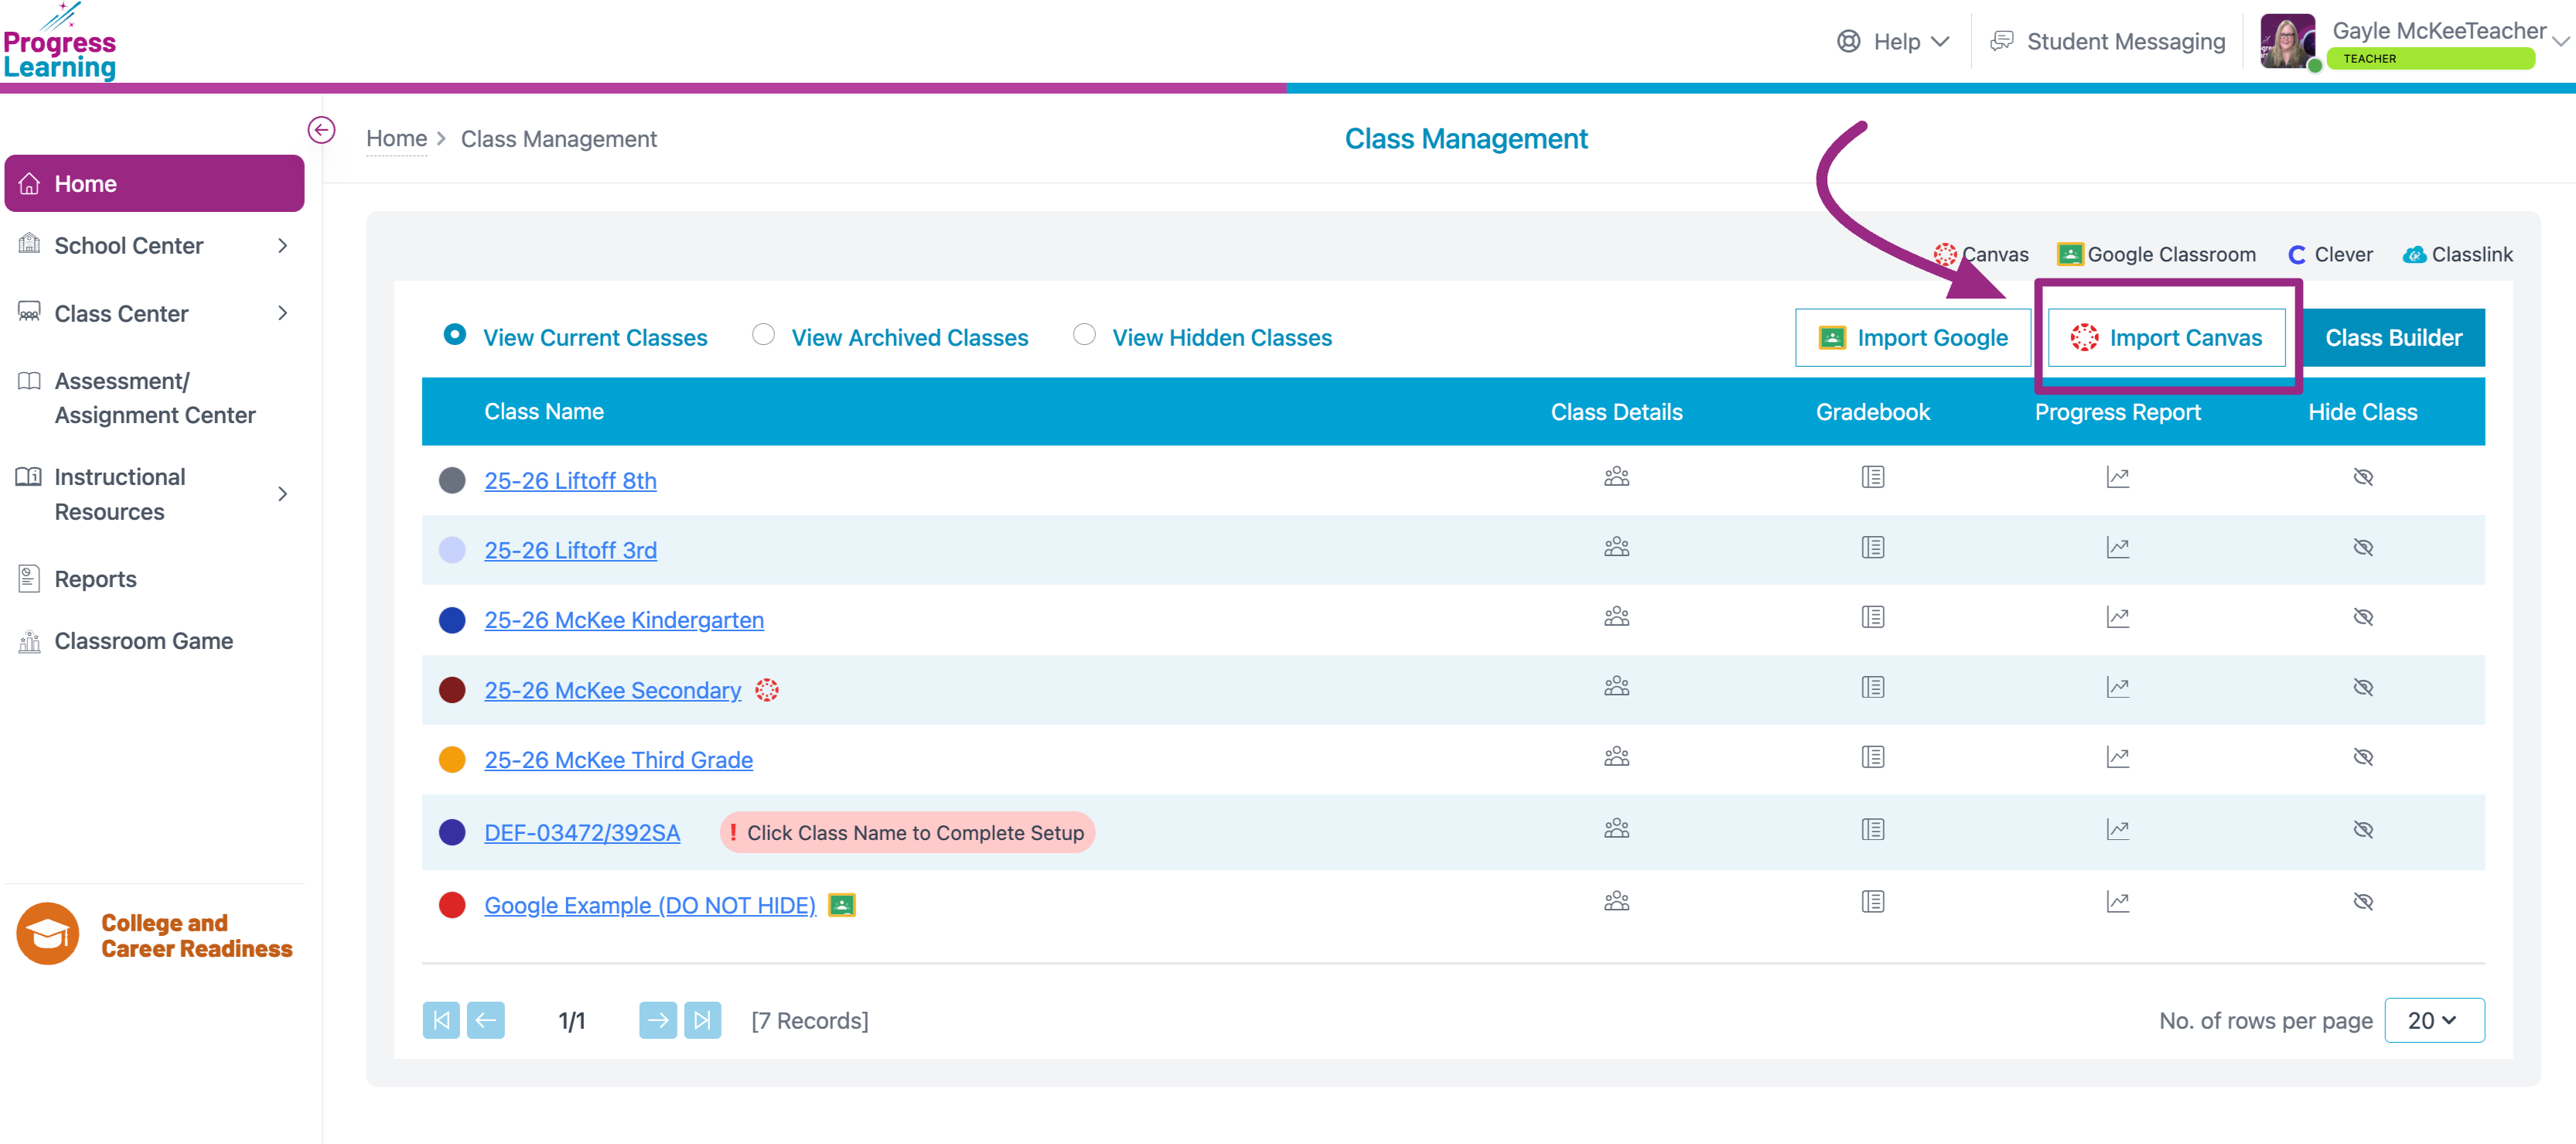Screen dimensions: 2576x1144
Task: Open class details for 25-26 McKee Third Grade
Action: pyautogui.click(x=1616, y=757)
